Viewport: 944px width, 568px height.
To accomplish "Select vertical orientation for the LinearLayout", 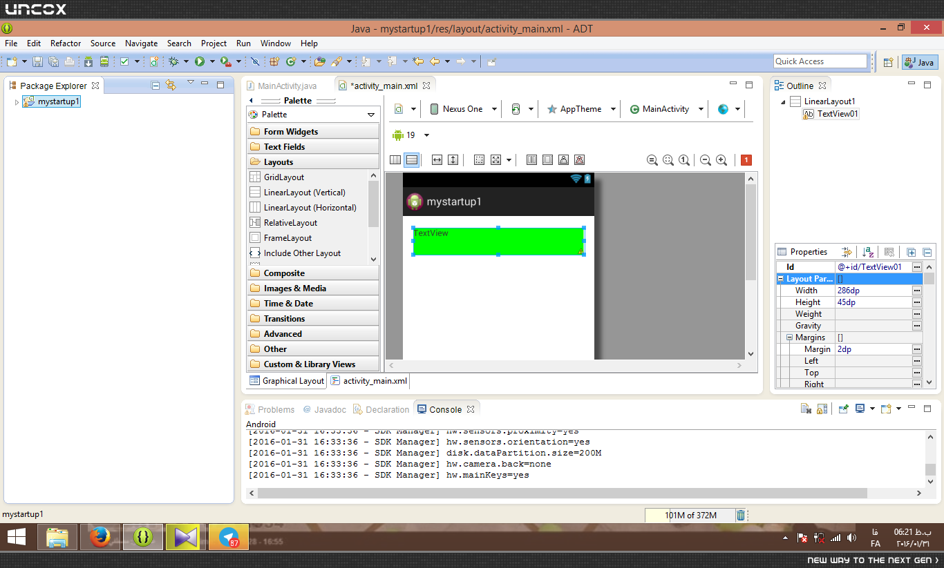I will point(411,160).
